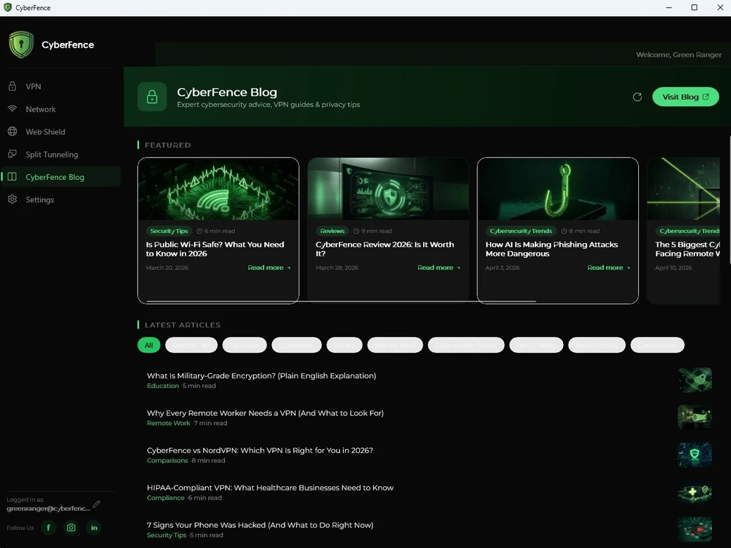Open the VPN section in the sidebar
Viewport: 731px width, 548px height.
click(60, 86)
